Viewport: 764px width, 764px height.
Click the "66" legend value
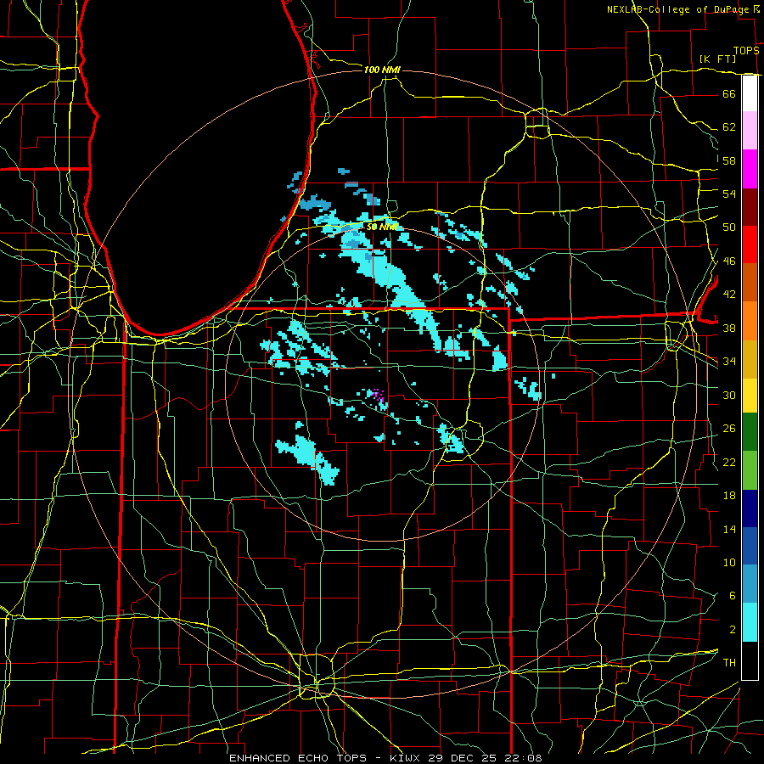729,93
